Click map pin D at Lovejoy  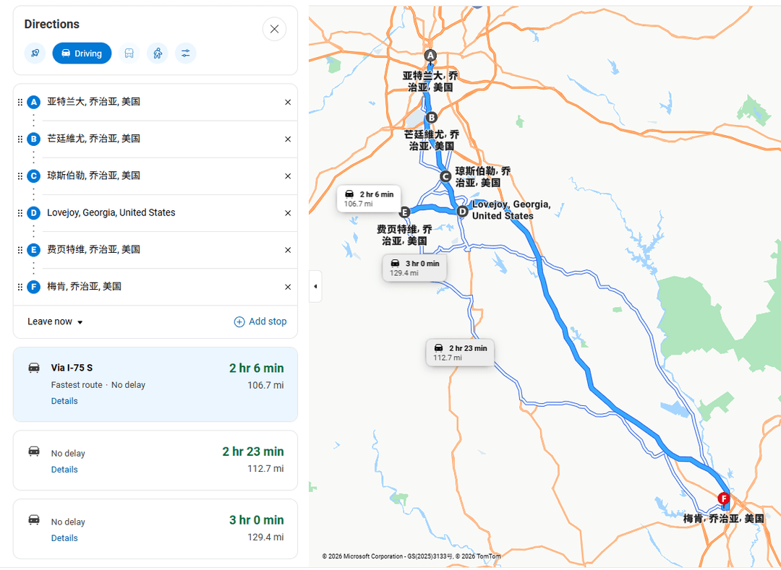(463, 212)
